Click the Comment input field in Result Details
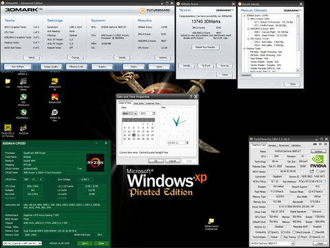Image resolution: width=330 pixels, height=248 pixels. pos(276,75)
